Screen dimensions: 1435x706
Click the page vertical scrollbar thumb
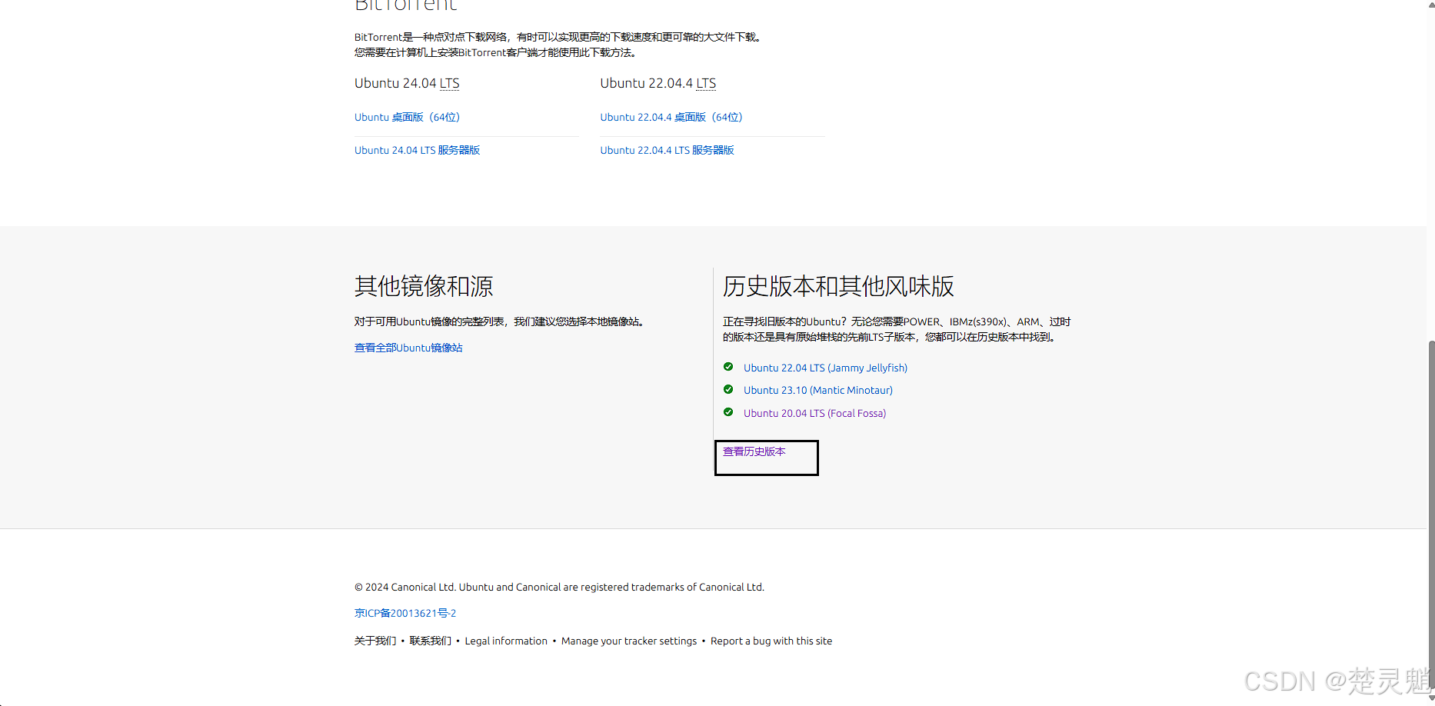point(1430,515)
